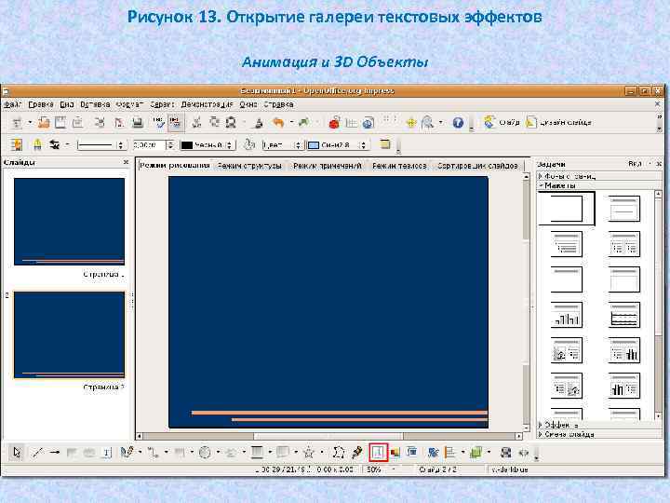Image resolution: width=670 pixels, height=503 pixels.
Task: Pick the Line Ends with Arrow tool
Action: [x=54, y=452]
